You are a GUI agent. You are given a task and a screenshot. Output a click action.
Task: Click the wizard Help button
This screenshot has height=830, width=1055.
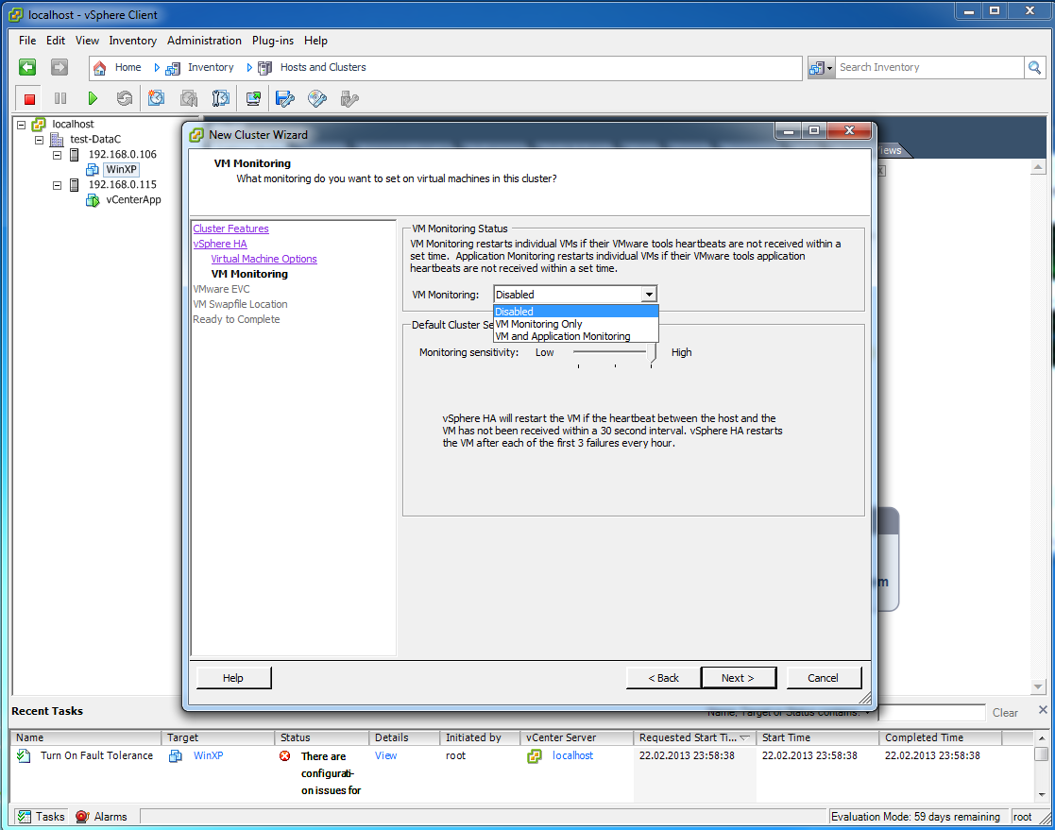point(233,678)
